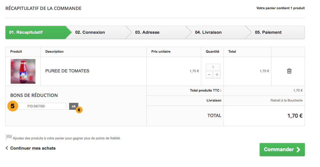Click the chevron before Continuer mes achats
320x167 pixels.
coord(7,148)
